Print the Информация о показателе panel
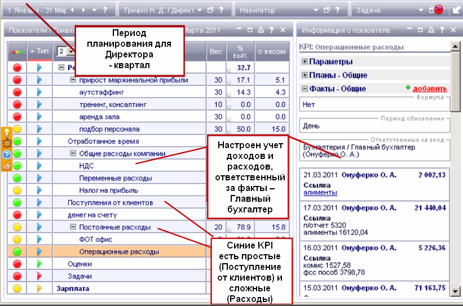Viewport: 463px width, 306px height. [431, 30]
